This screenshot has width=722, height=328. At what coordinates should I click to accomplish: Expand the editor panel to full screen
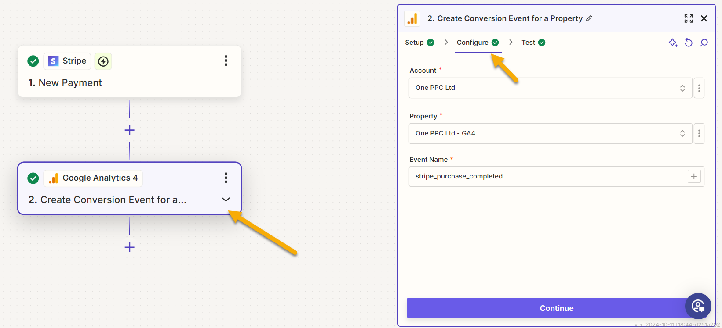pos(689,18)
